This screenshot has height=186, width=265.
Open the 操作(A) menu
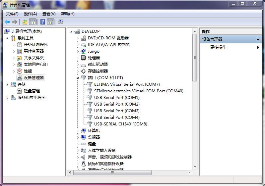pyautogui.click(x=31, y=14)
